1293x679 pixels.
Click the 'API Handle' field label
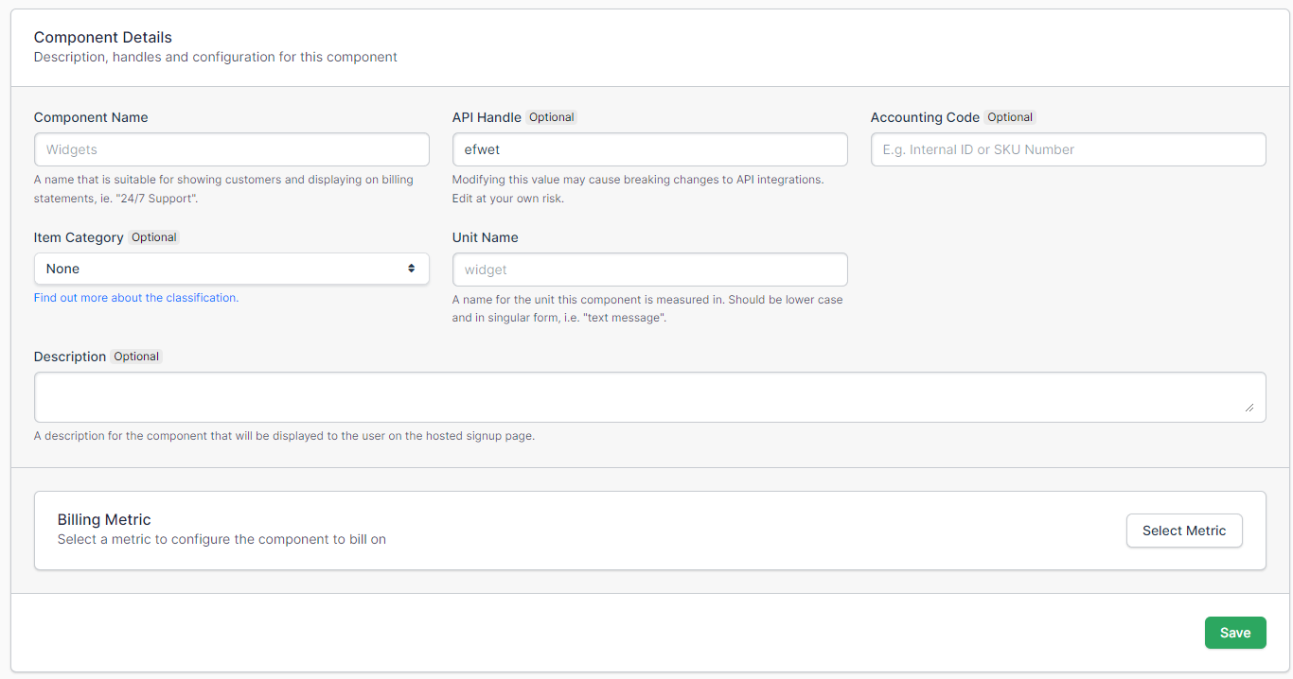487,117
